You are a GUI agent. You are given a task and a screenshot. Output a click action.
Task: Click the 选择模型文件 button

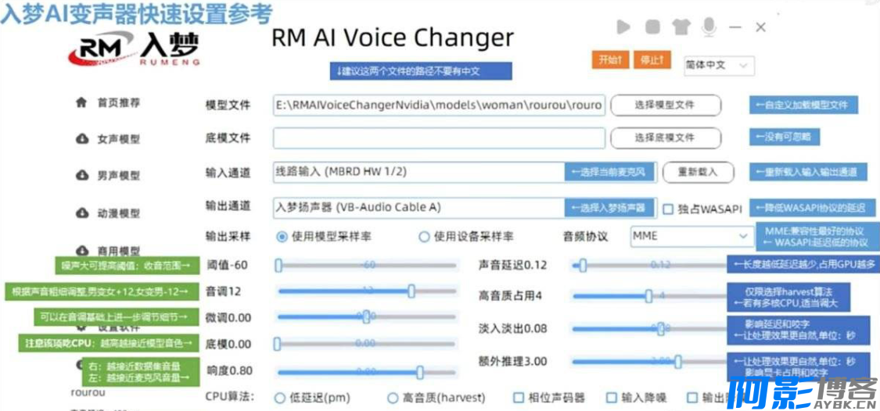click(664, 105)
